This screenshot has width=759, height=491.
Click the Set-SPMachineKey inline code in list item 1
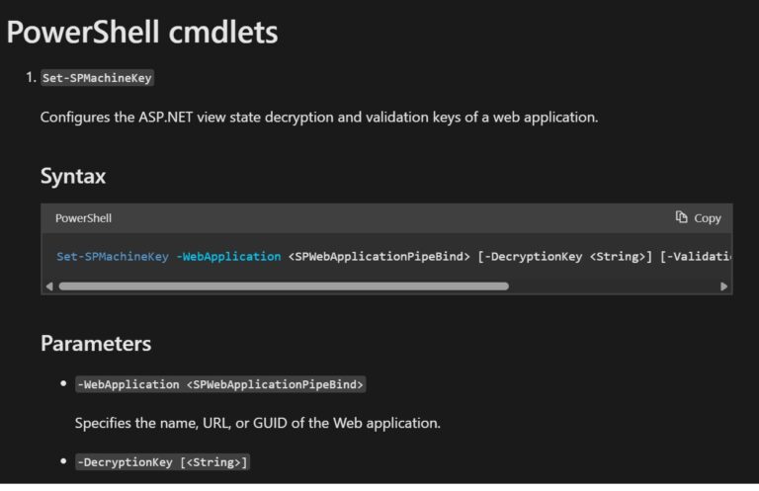pyautogui.click(x=97, y=78)
